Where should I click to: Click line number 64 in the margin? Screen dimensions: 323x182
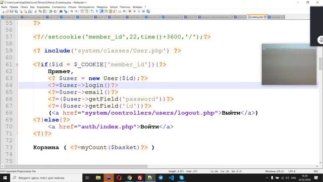click(9, 85)
